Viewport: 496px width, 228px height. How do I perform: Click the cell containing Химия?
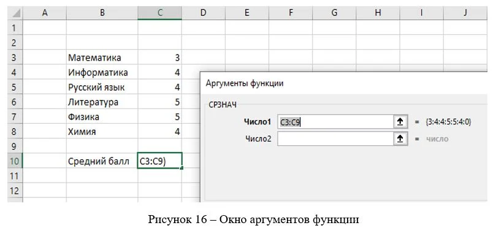102,132
